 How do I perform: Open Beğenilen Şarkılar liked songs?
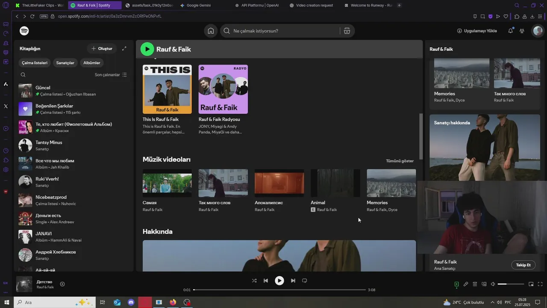click(x=74, y=109)
